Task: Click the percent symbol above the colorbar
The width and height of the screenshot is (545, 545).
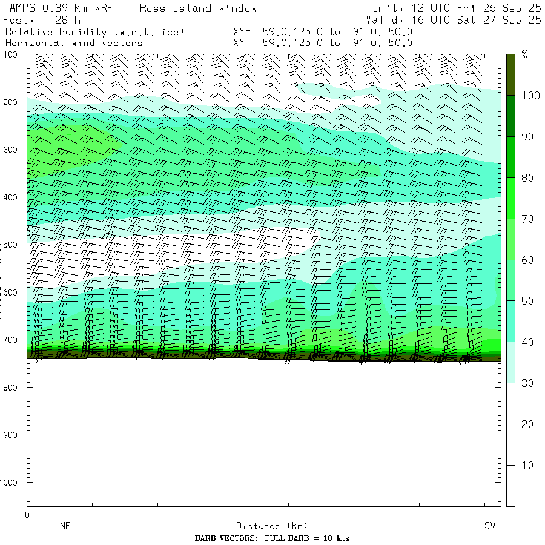Action: point(524,55)
